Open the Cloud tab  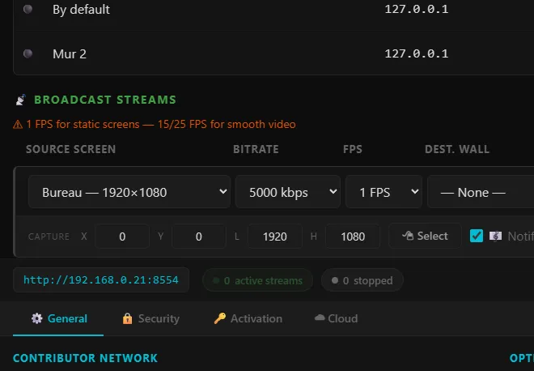pyautogui.click(x=336, y=318)
